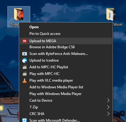Open the 7-Zip submenu

click(x=66, y=107)
